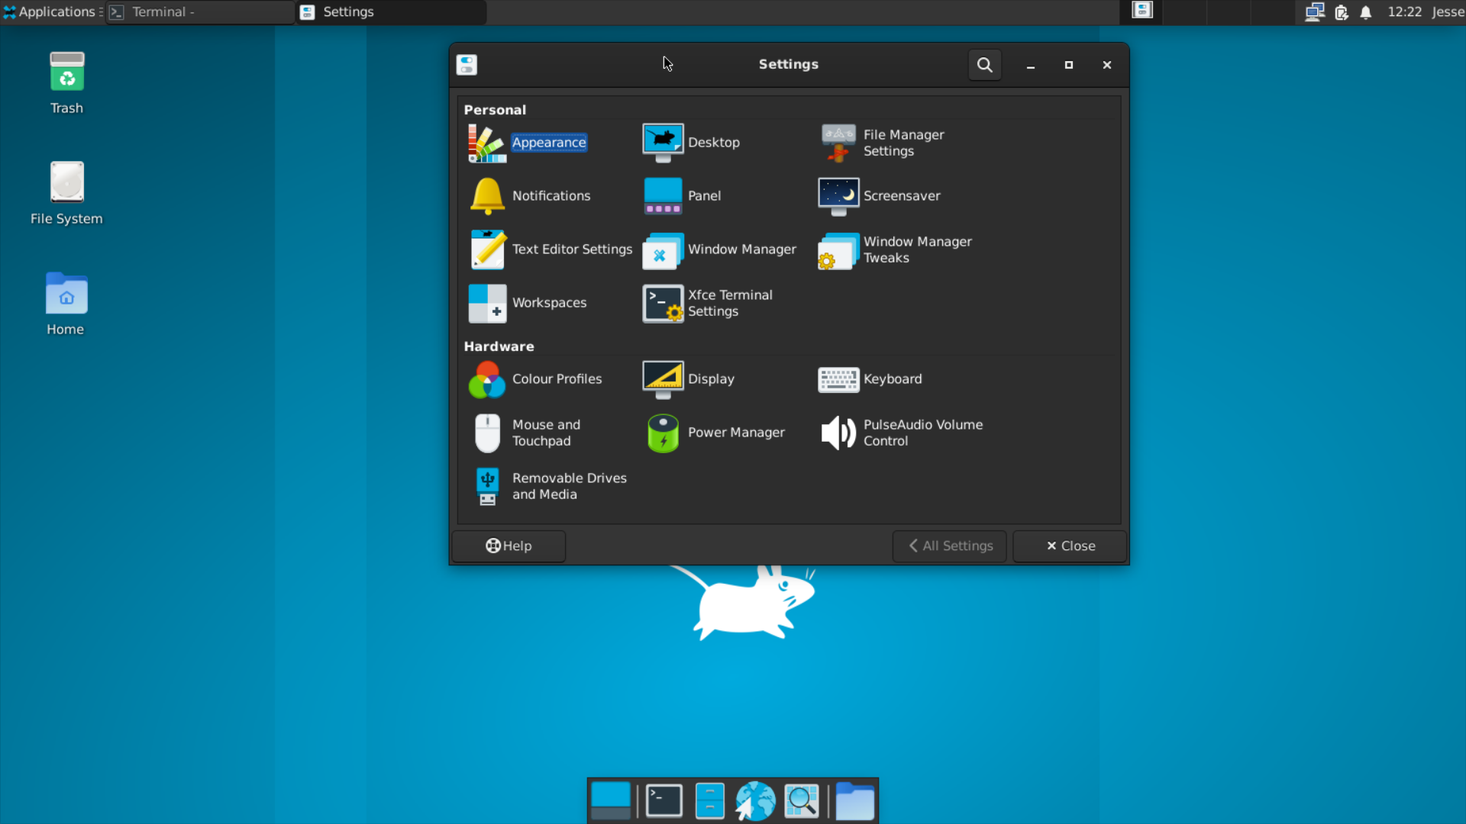Switch to Terminal in the taskbar
The width and height of the screenshot is (1466, 824).
(200, 11)
